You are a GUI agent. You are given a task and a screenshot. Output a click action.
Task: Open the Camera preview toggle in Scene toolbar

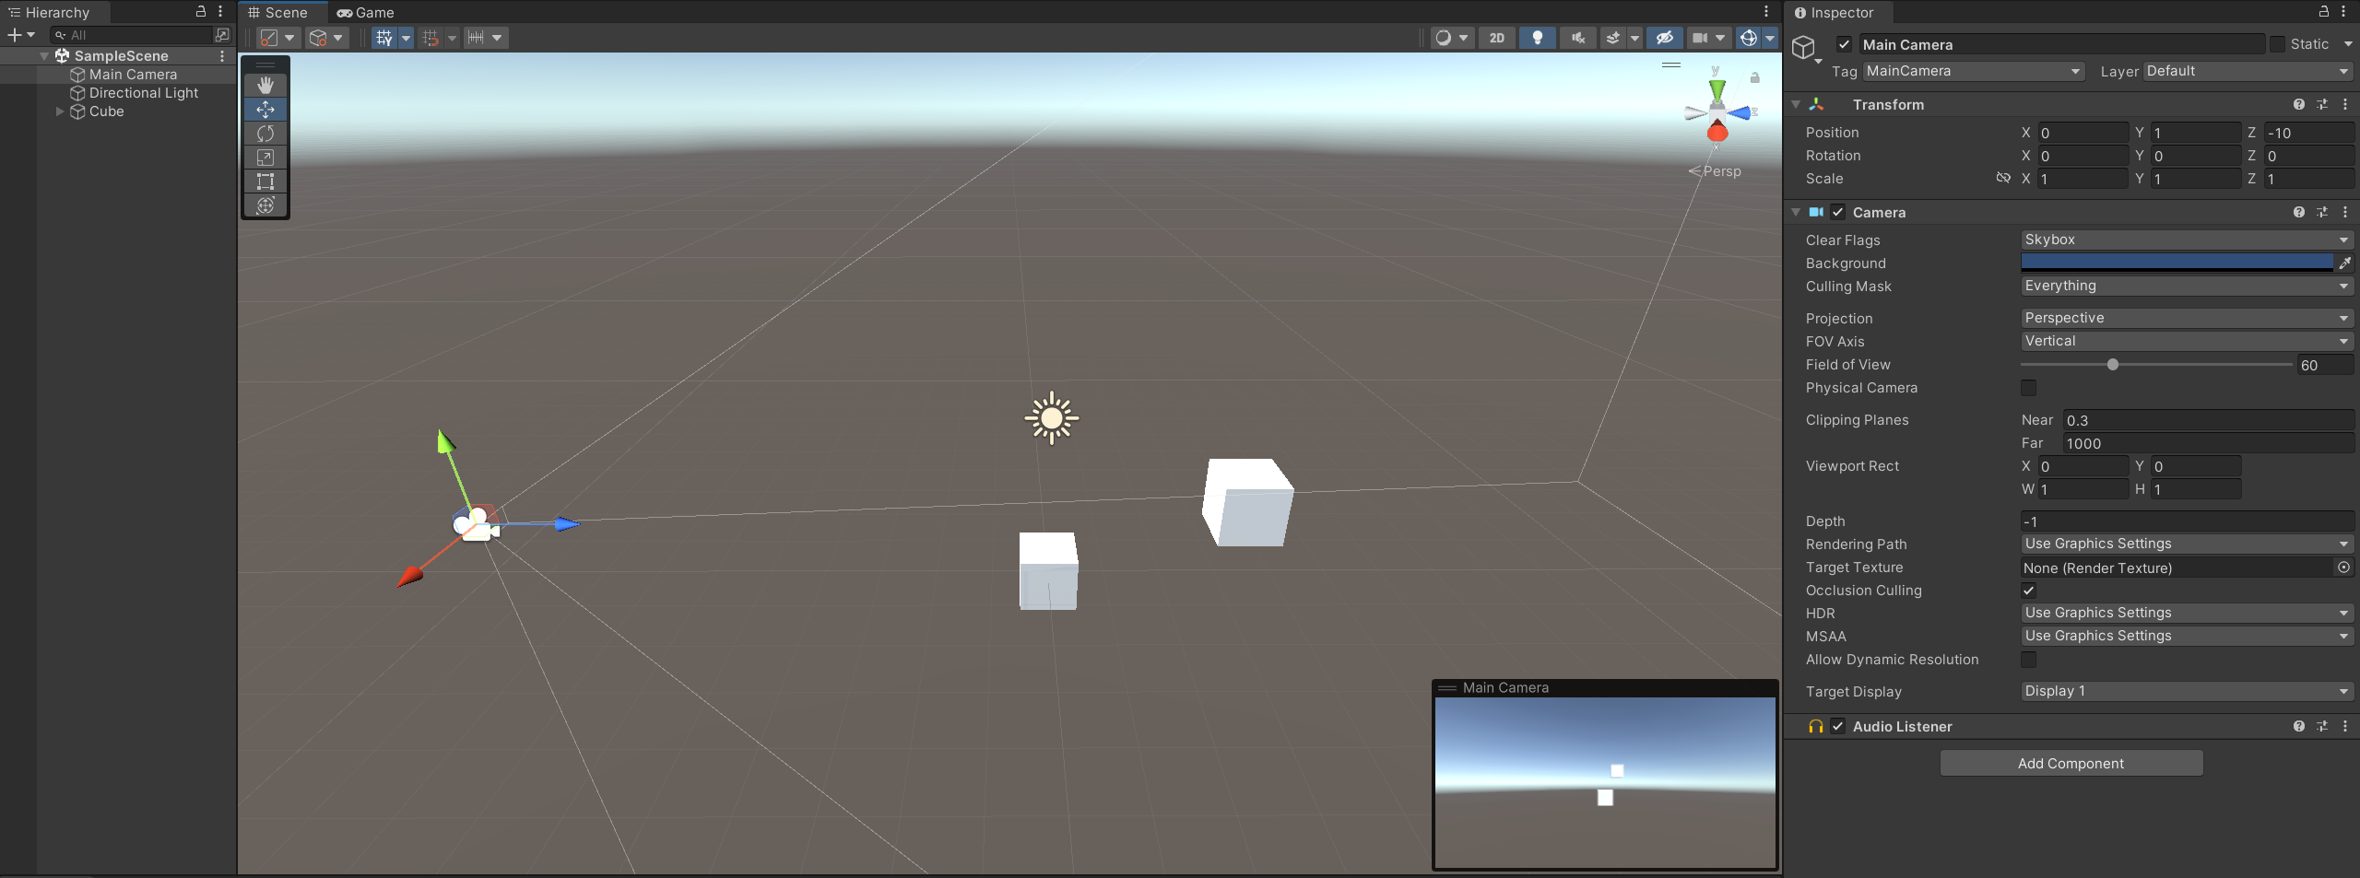[x=1701, y=38]
